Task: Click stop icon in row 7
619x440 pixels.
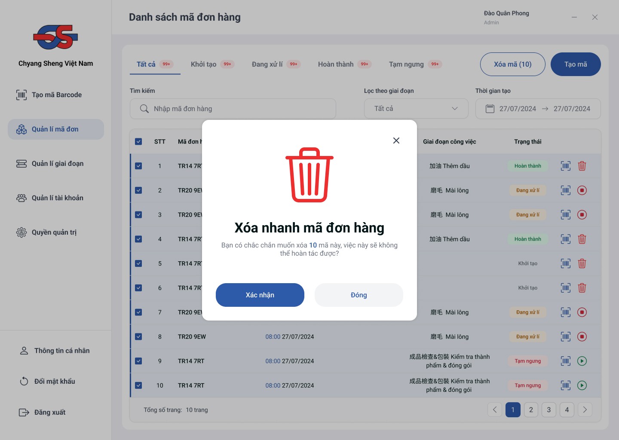Action: click(582, 312)
